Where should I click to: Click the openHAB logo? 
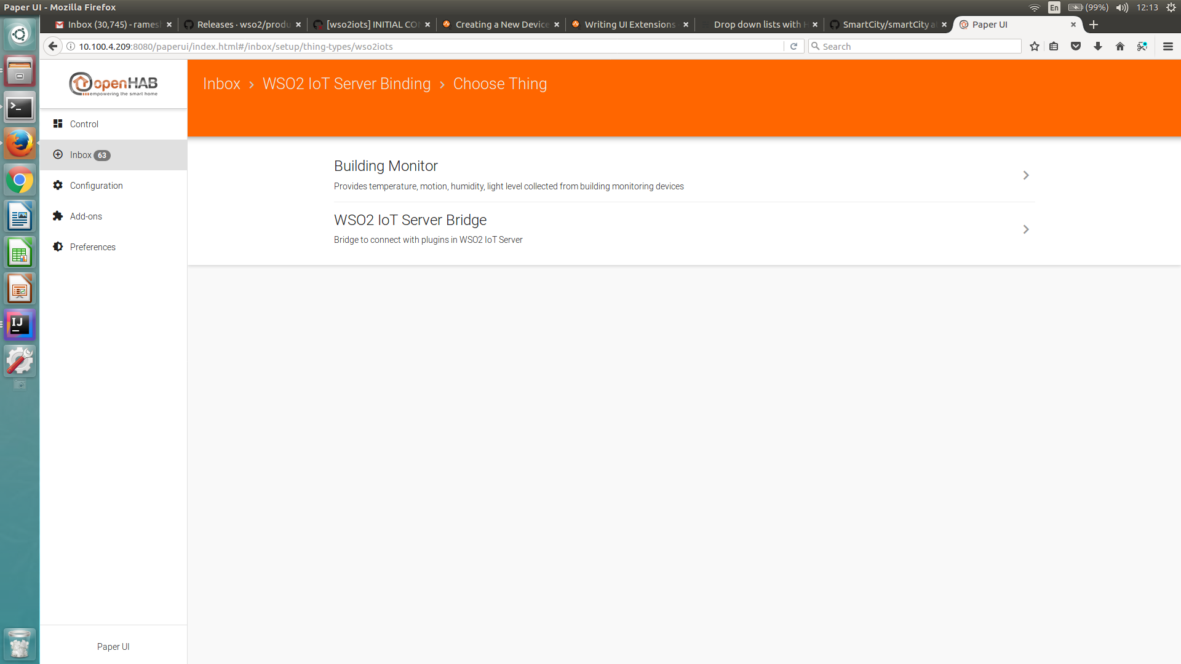(x=113, y=84)
